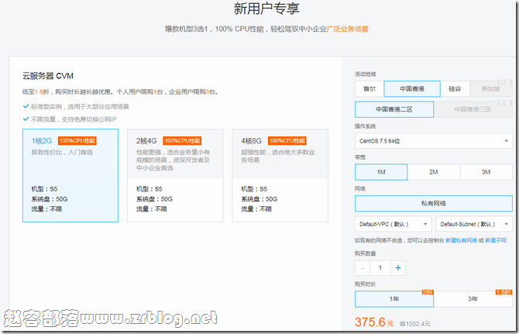Select the 4核8G server plan card
519x334 pixels.
(280, 175)
